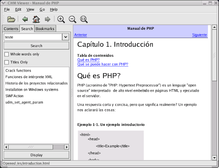Open the File menu
Viewport: 219px width, 168px height.
(7, 10)
